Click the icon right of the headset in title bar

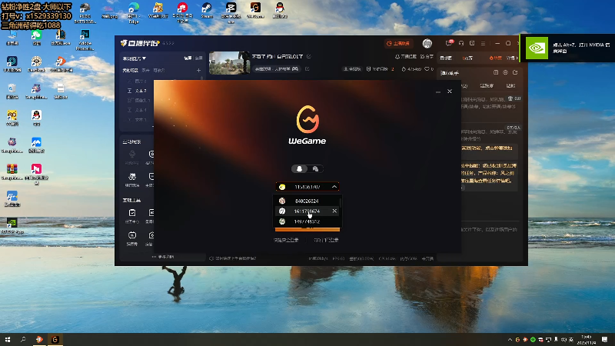point(472,44)
